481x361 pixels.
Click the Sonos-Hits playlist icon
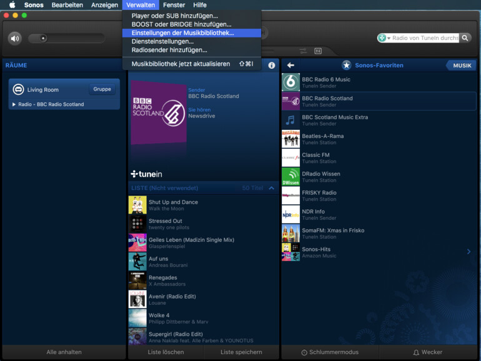click(x=290, y=252)
